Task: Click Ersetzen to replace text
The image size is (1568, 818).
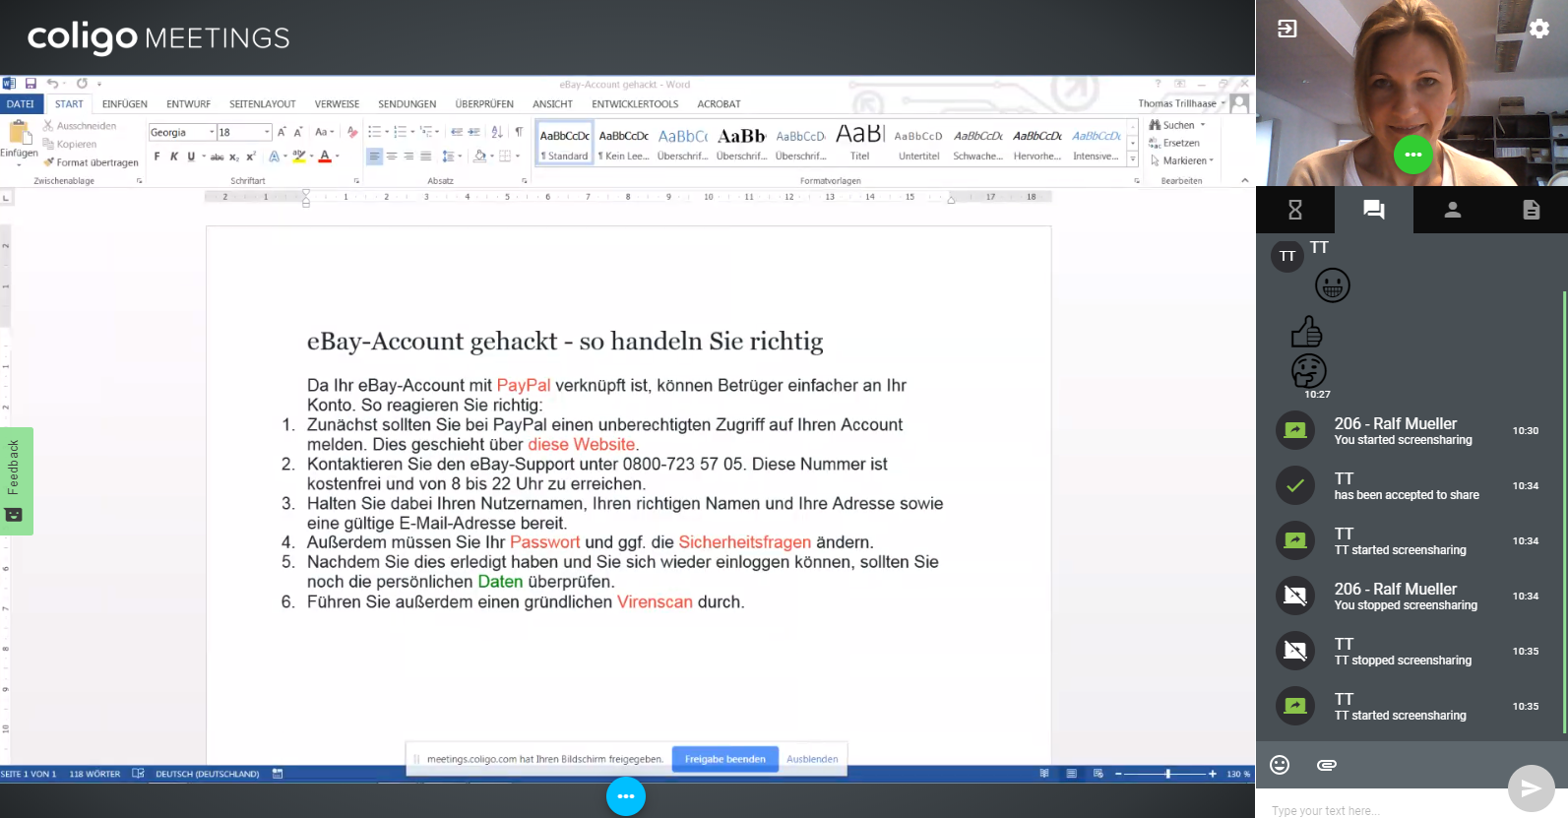Action: (1174, 143)
